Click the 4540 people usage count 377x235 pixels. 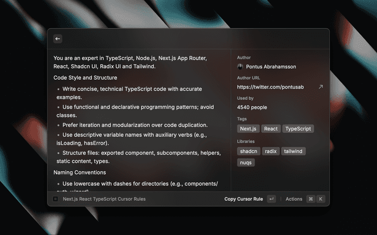tap(252, 108)
